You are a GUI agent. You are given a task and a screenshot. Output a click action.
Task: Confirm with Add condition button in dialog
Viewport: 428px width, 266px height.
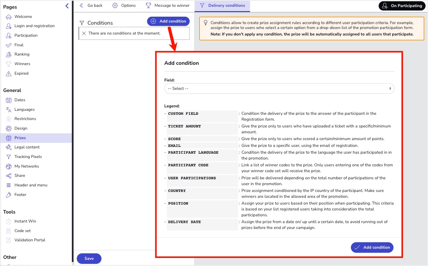pos(372,247)
